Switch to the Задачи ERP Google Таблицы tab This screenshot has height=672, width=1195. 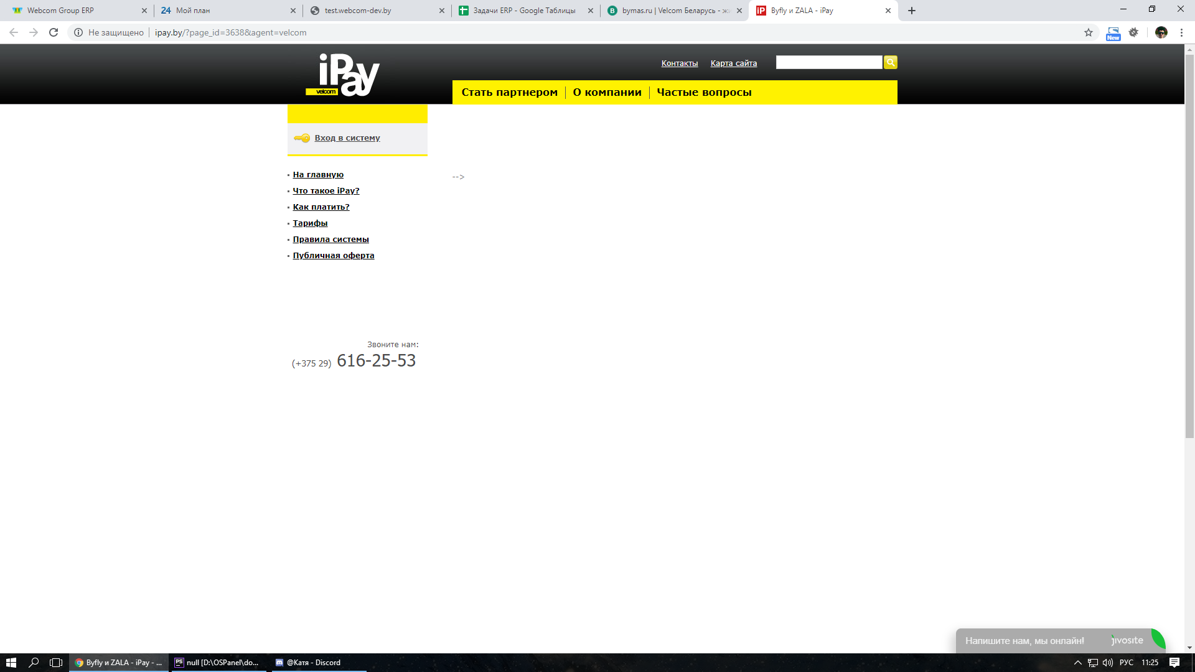click(x=524, y=11)
